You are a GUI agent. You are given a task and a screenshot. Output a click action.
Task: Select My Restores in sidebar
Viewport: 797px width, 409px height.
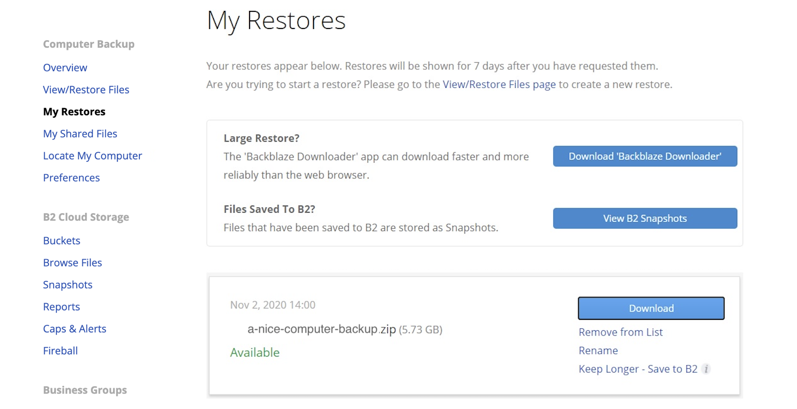[74, 112]
